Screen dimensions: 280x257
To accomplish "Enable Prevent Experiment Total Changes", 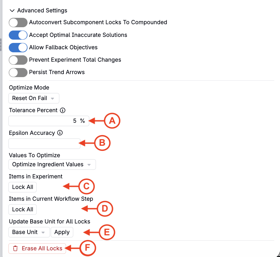I will click(18, 60).
